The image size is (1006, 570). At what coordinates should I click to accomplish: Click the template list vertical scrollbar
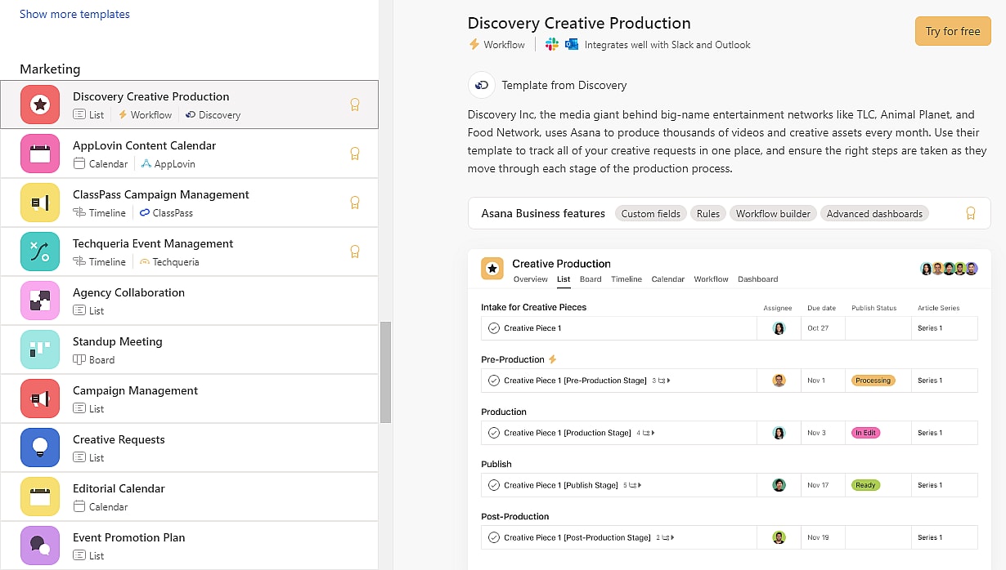click(x=386, y=372)
